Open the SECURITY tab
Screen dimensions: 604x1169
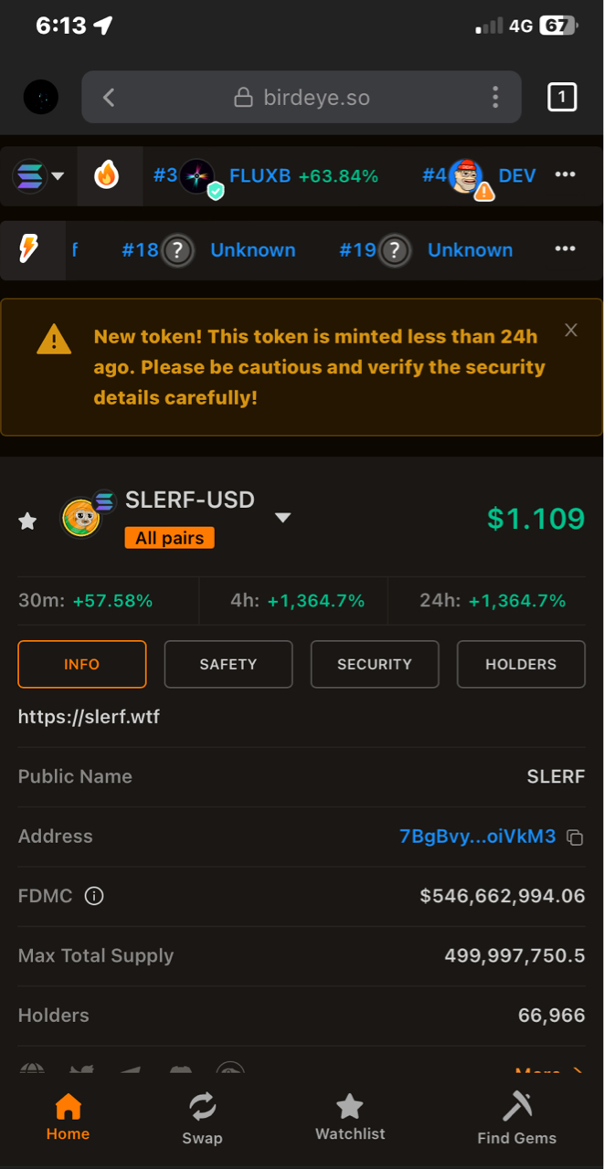click(x=375, y=664)
